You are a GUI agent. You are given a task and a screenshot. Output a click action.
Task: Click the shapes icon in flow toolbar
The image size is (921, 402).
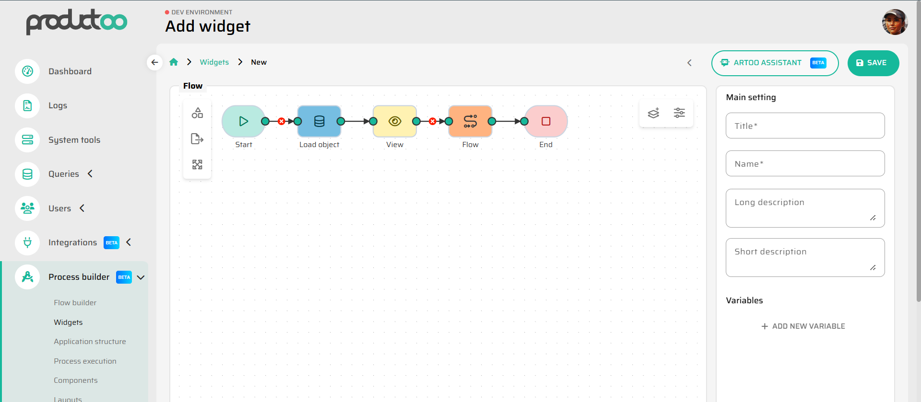[197, 113]
